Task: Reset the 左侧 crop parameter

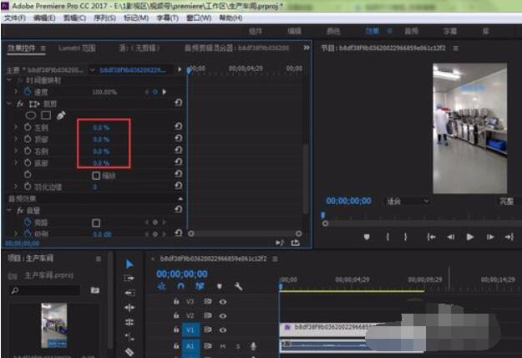Action: click(x=179, y=126)
